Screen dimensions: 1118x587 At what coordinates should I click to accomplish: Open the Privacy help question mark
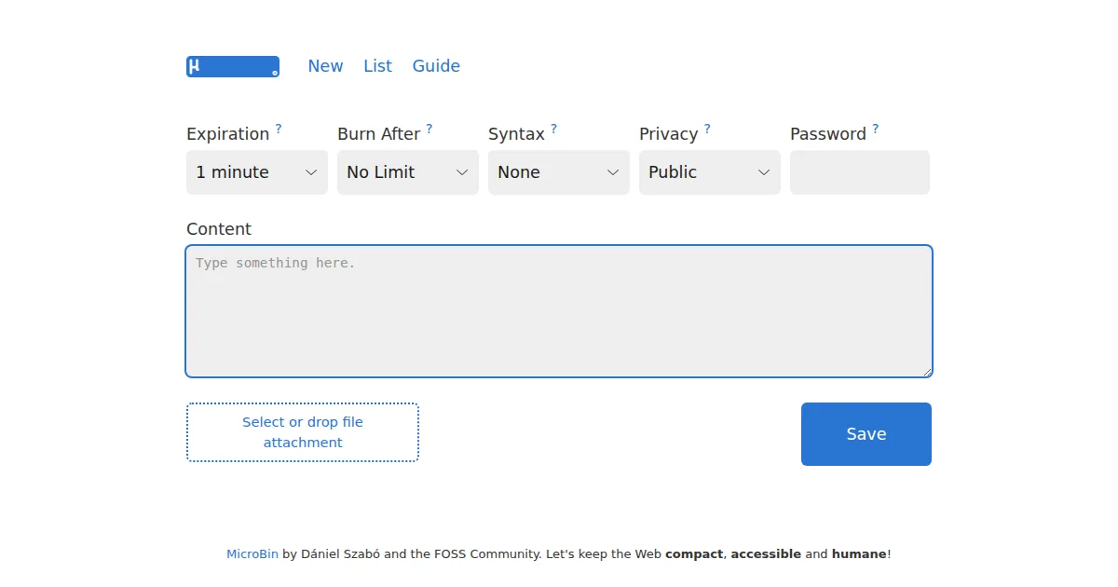[x=707, y=129]
